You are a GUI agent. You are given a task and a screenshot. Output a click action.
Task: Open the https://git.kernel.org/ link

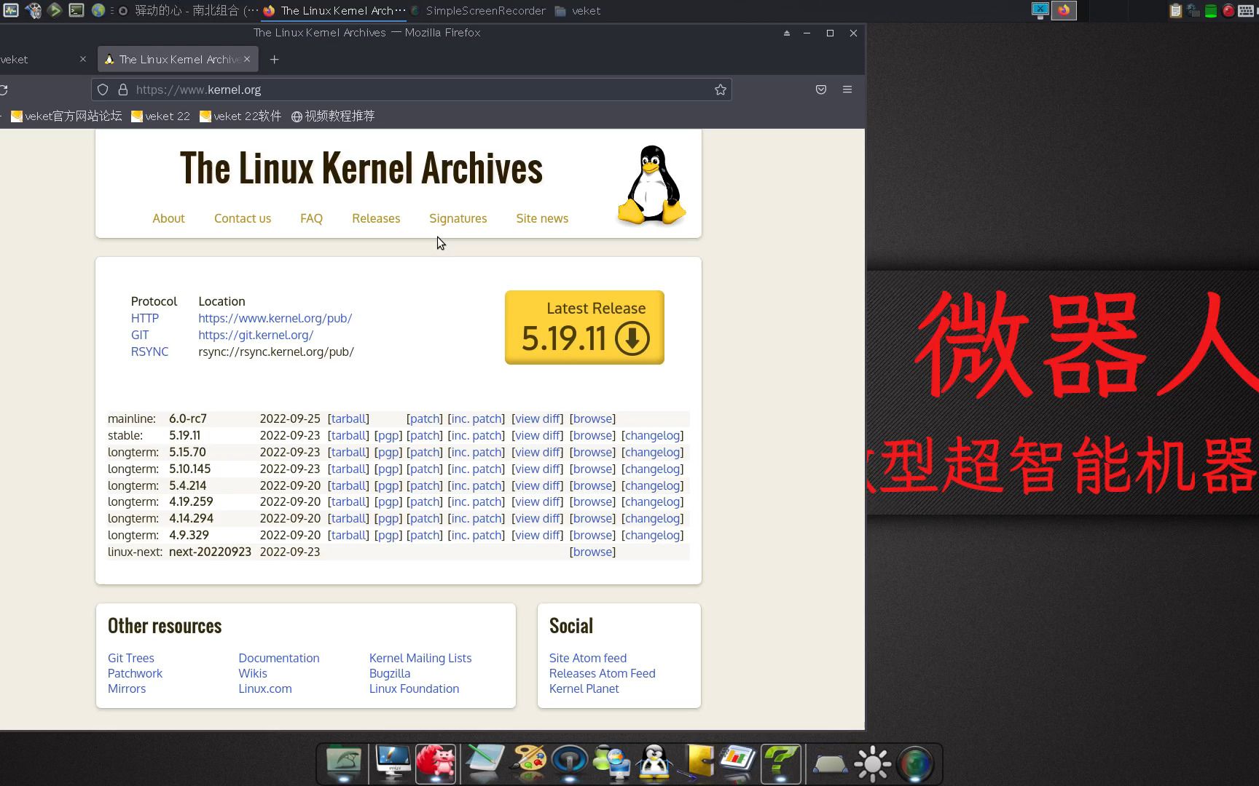pyautogui.click(x=256, y=335)
